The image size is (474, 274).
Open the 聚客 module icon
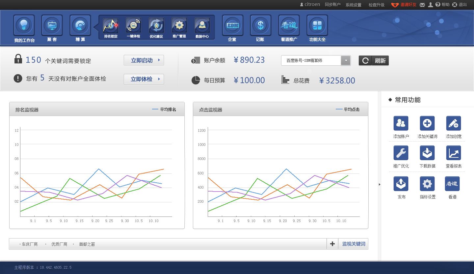(x=52, y=25)
